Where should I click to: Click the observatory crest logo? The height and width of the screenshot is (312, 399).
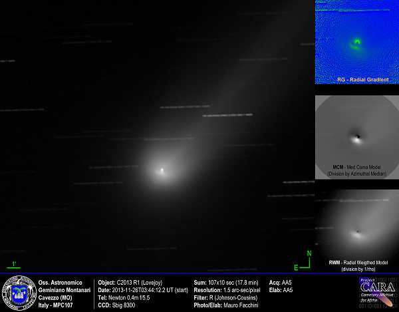19,293
